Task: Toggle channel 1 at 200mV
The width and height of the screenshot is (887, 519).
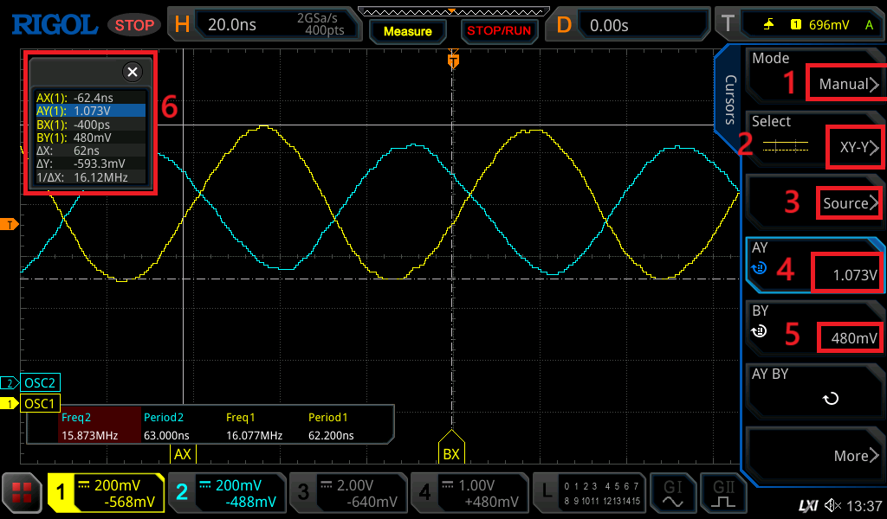Action: [106, 494]
